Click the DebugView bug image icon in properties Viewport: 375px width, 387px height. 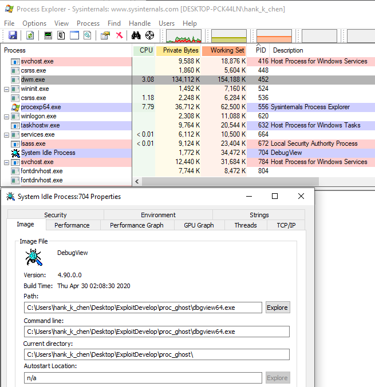34,257
